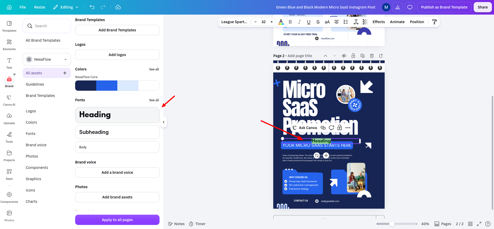Open grid view of pages
This screenshot has width=494, height=229.
pos(470,224)
